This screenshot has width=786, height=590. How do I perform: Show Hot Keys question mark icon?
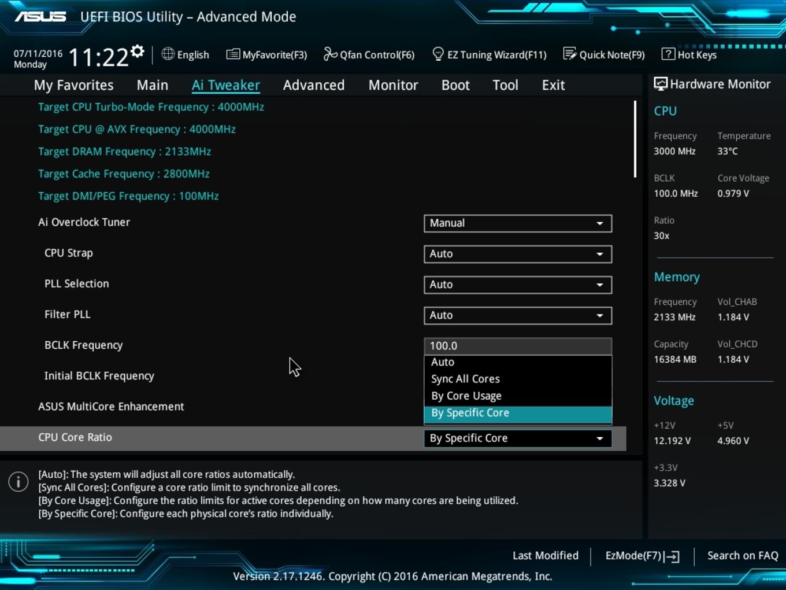point(668,54)
